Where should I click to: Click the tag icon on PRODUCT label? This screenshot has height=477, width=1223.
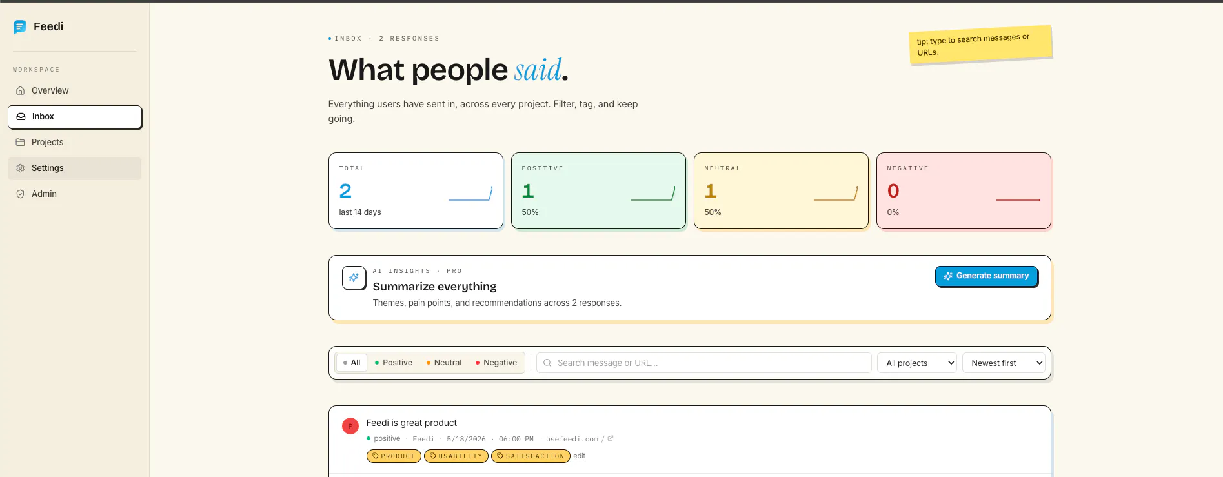click(x=376, y=456)
